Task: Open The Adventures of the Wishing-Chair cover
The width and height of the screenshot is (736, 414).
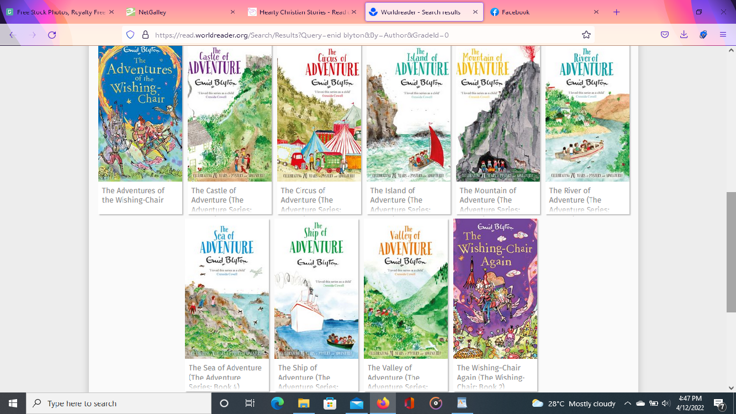Action: click(140, 113)
